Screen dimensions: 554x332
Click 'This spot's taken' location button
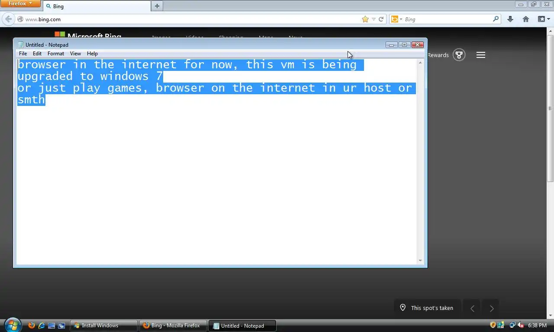[426, 308]
